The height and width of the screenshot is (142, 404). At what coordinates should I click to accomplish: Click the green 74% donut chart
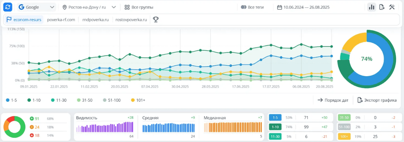pyautogui.click(x=367, y=59)
